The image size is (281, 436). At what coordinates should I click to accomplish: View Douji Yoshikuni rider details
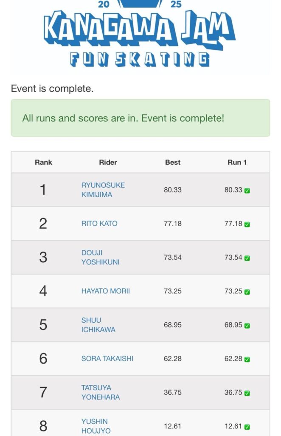[100, 258]
